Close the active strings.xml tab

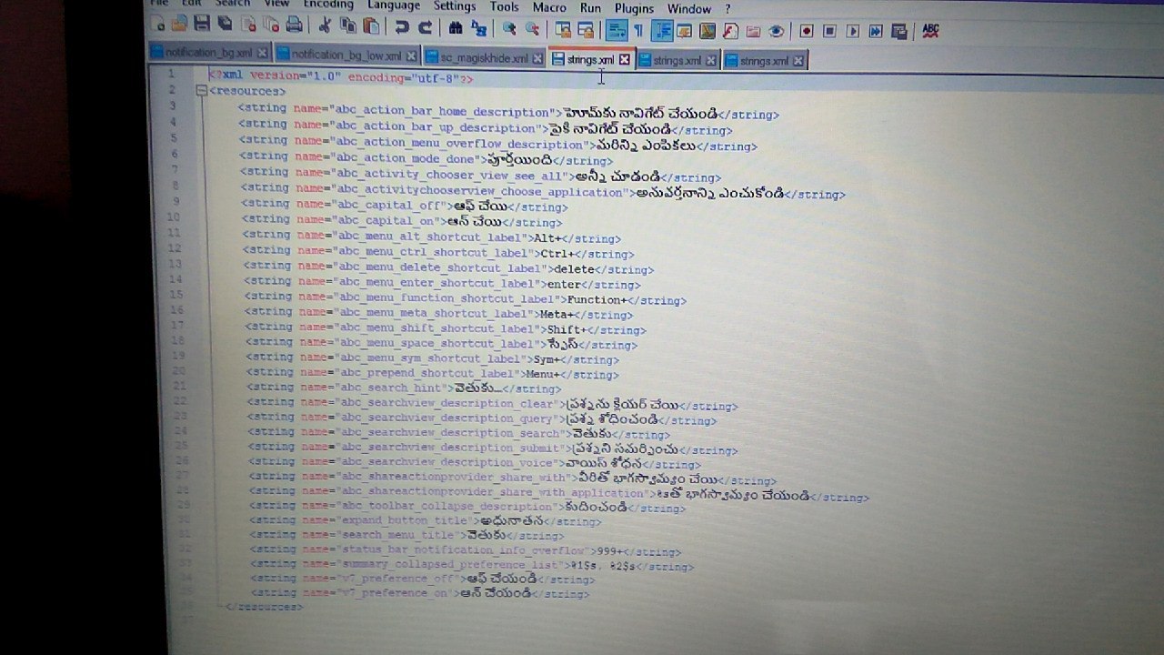(x=625, y=60)
